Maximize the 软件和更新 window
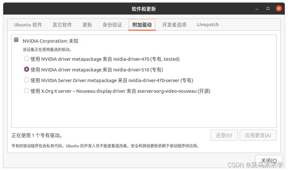The height and width of the screenshot is (171, 288). click(268, 8)
